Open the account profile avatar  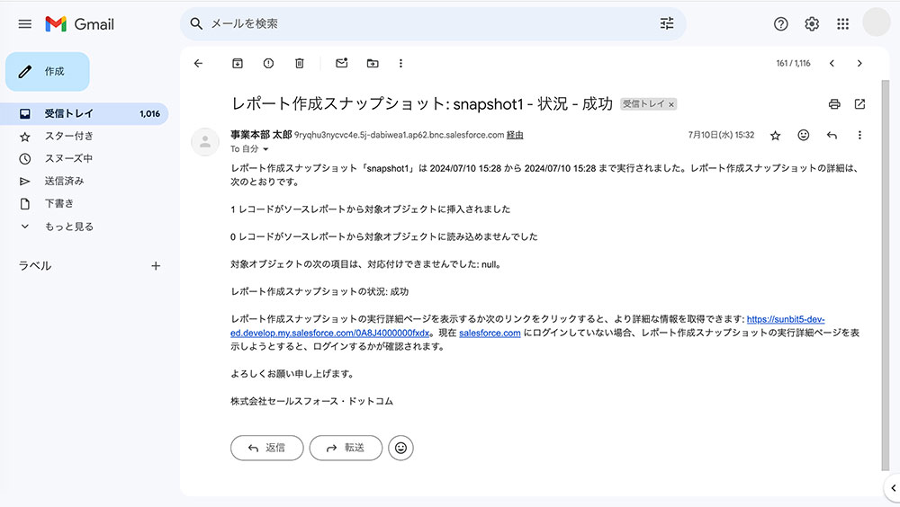pos(876,23)
